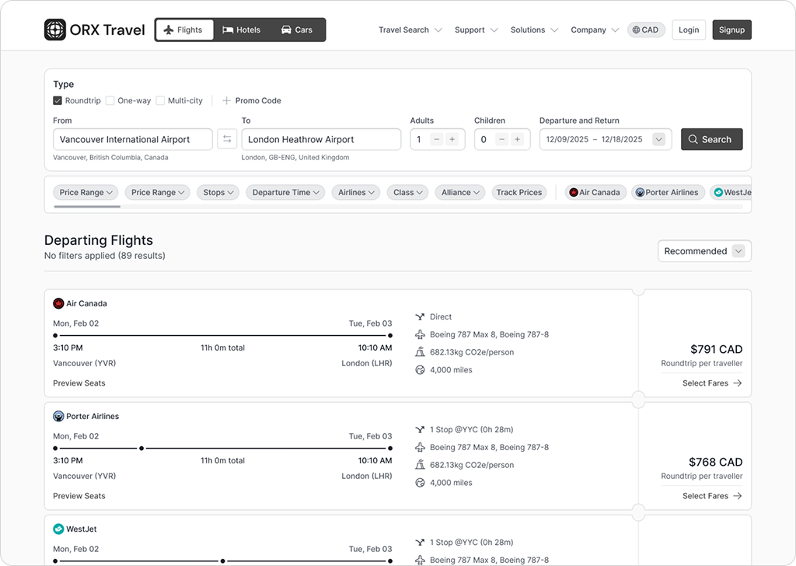Viewport: 796px width, 566px height.
Task: Click the CO2 emissions icon in Porter Airlines card
Action: point(420,464)
